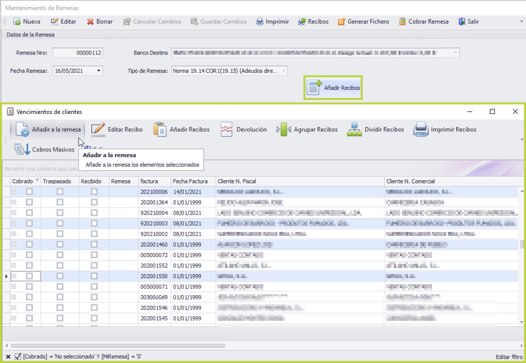526x363 pixels.
Task: Tick Recibido checkbox for invoice 202001460
Action: click(95, 244)
